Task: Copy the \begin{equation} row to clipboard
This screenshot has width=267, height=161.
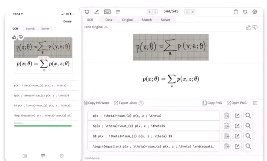Action: (226, 146)
